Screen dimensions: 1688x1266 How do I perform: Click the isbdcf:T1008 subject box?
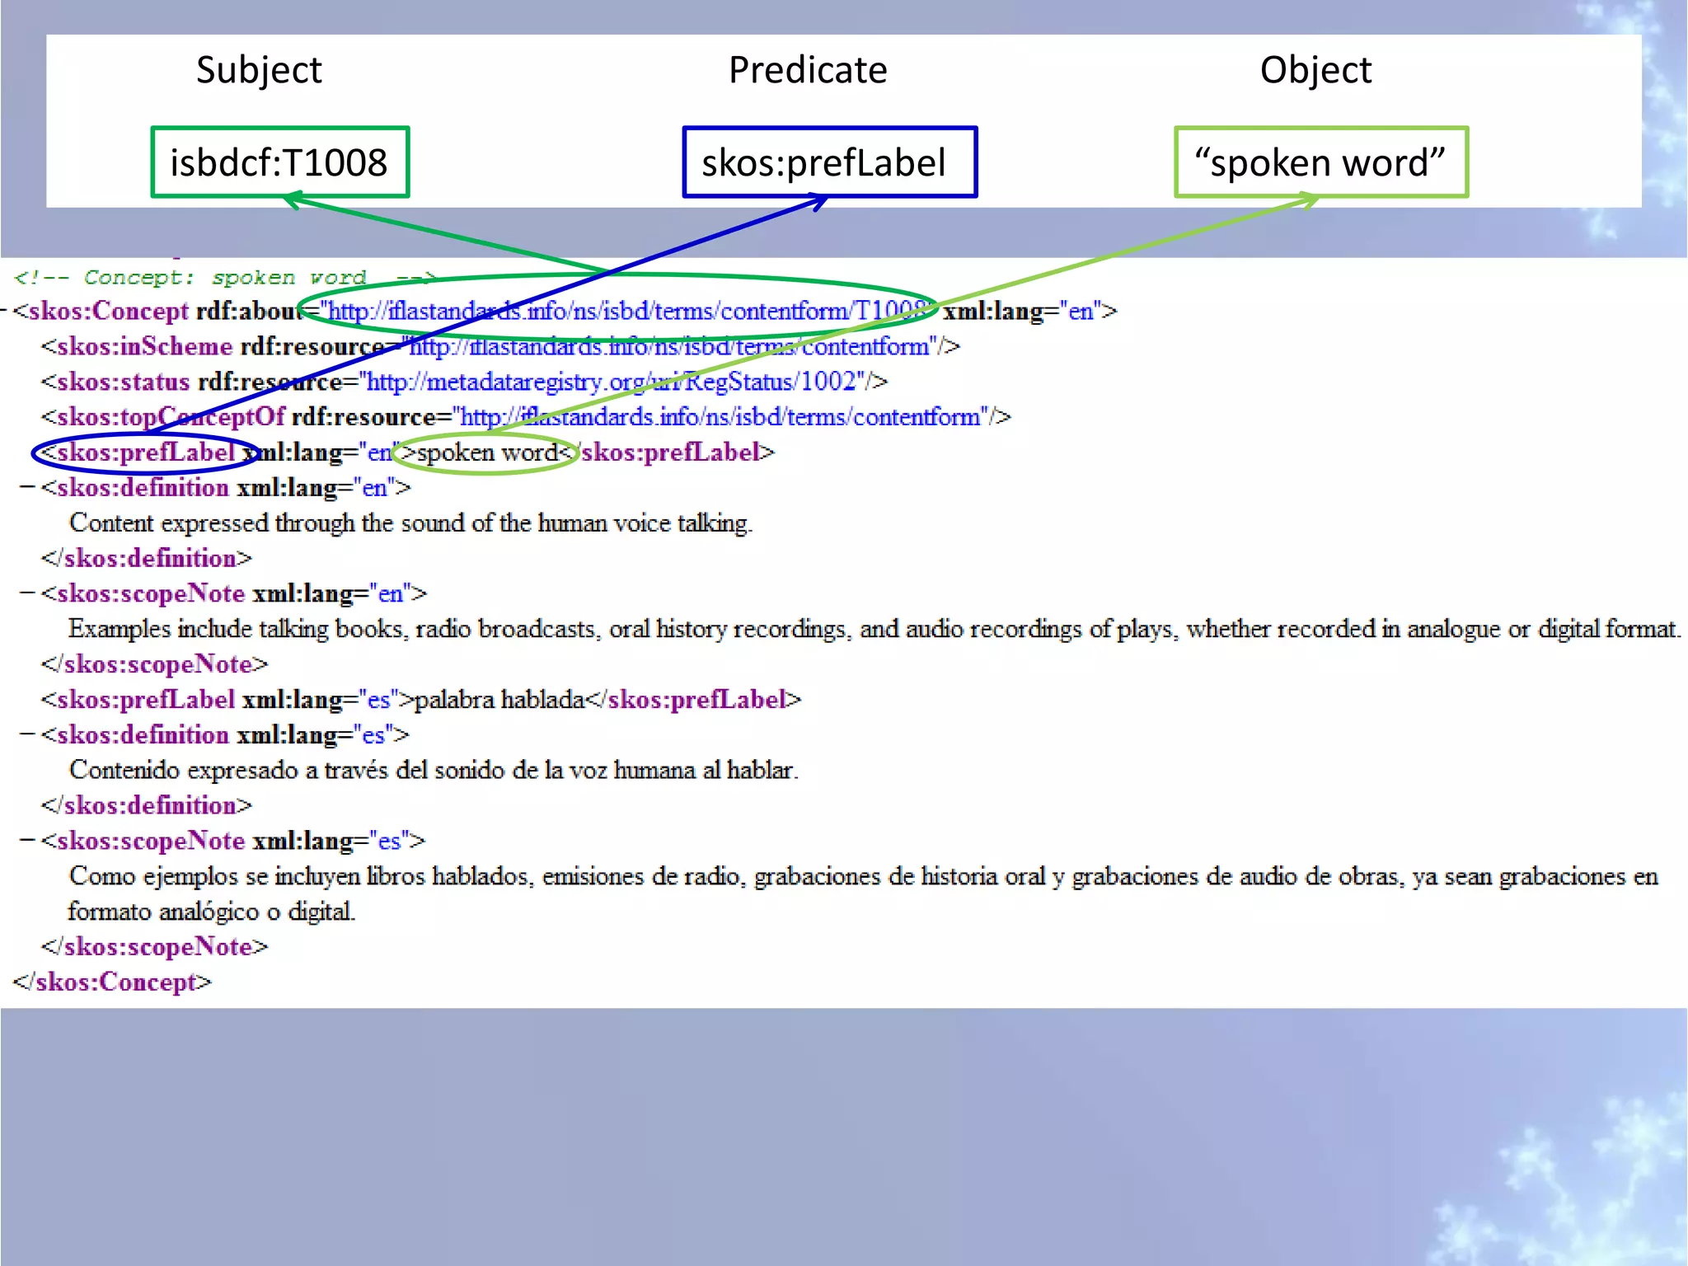tap(279, 162)
